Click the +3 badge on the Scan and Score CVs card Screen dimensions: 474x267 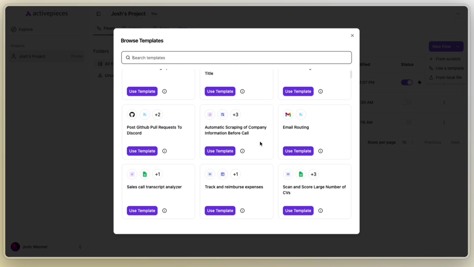click(x=313, y=174)
